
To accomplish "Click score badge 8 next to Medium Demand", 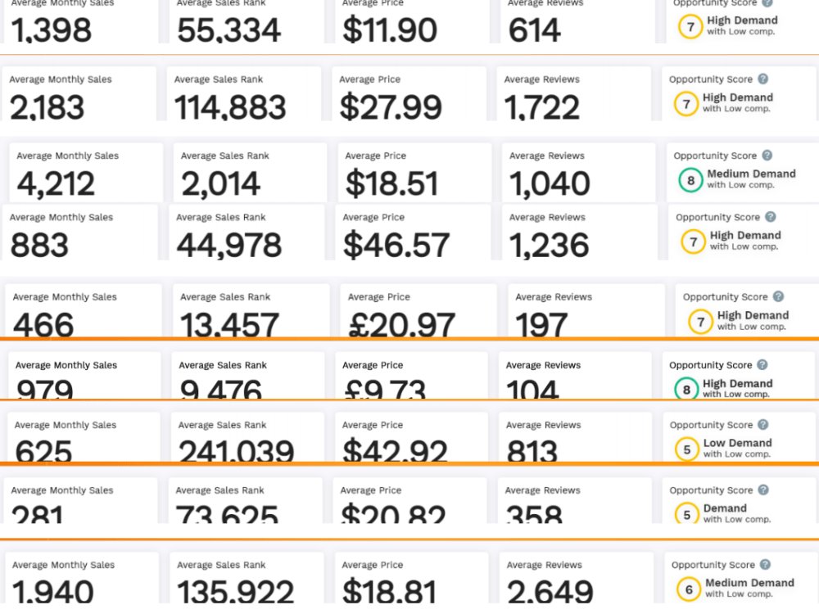I will [x=690, y=180].
